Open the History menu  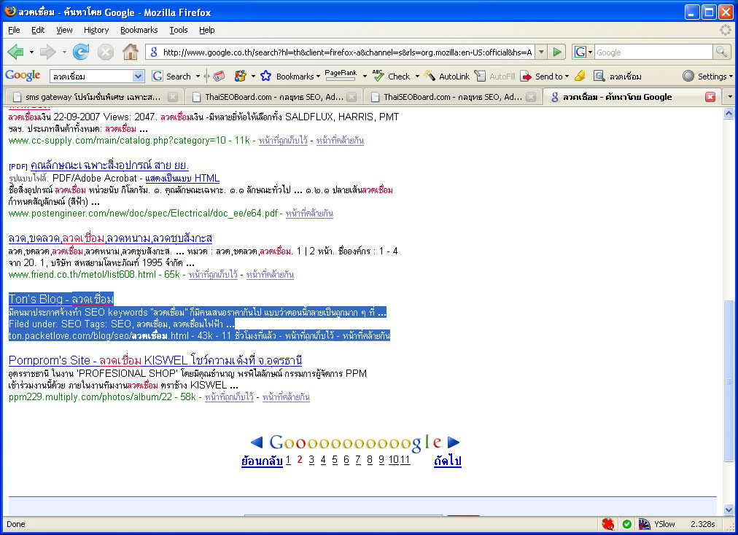[96, 30]
